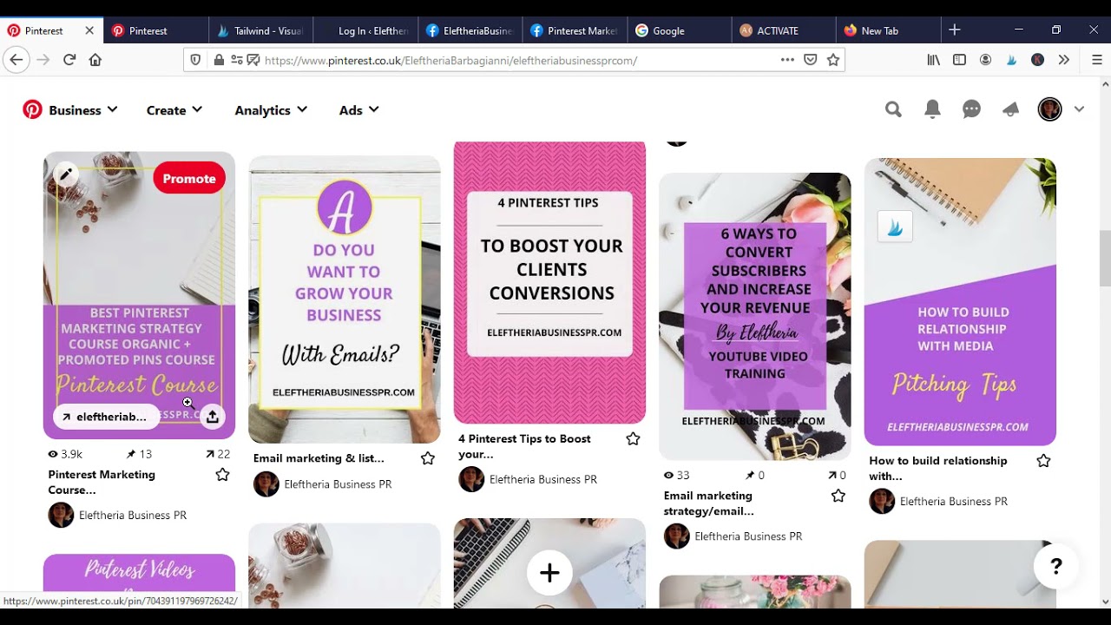
Task: Go to browser home page
Action: tap(95, 60)
